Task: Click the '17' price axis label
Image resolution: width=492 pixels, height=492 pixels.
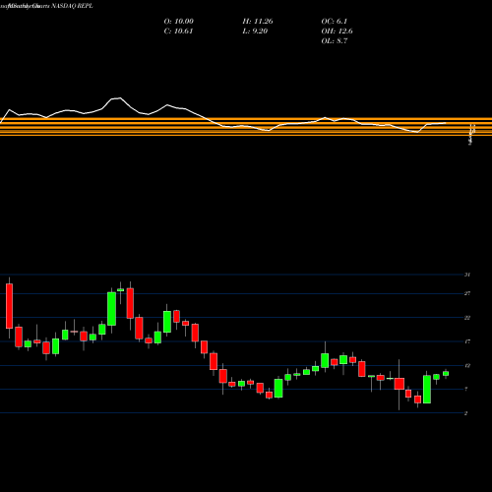Action: (x=467, y=341)
